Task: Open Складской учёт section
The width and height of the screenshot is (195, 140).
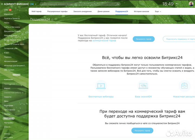Action: tap(11, 48)
